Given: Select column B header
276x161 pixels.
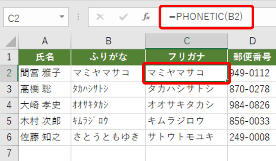Looking at the screenshot, I should (x=108, y=41).
